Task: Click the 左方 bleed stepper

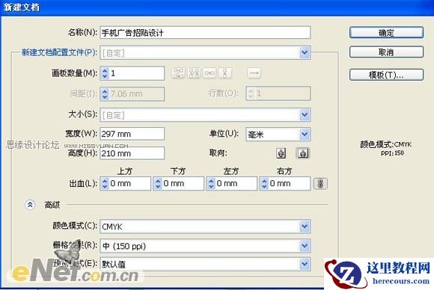Action: [211, 184]
